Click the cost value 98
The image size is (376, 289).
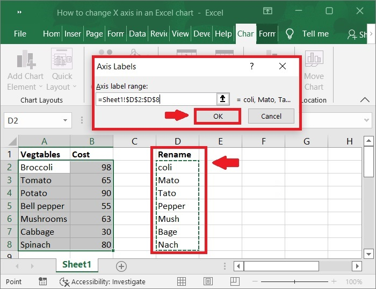point(92,167)
